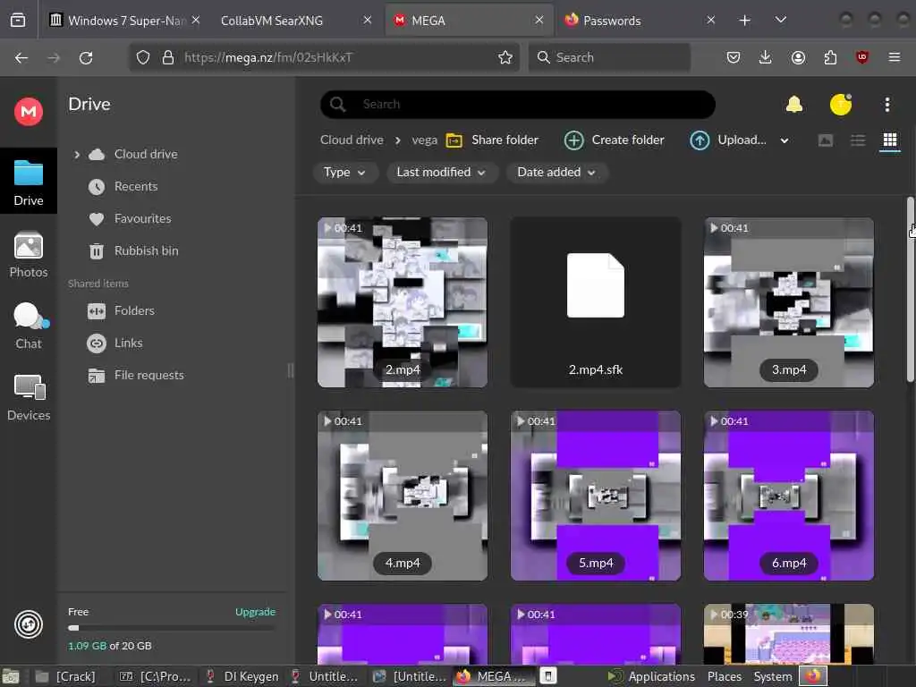Viewport: 916px width, 687px height.
Task: Expand the Cloud drive tree node
Action: tap(77, 154)
